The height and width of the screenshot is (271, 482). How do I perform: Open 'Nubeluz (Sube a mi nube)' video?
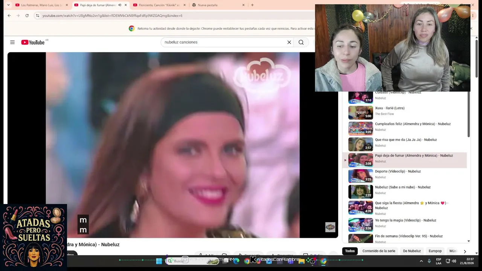click(x=403, y=187)
